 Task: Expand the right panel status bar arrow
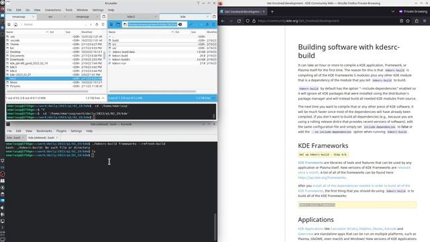point(214,98)
